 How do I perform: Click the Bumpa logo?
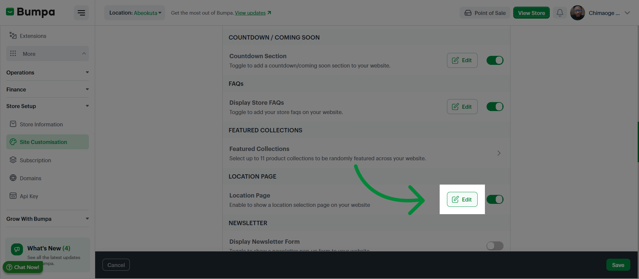(30, 12)
